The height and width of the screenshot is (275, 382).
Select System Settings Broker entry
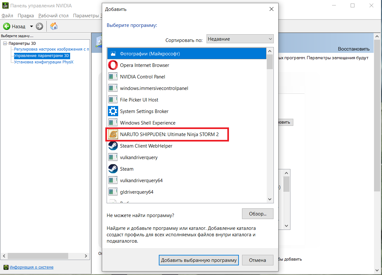pos(187,111)
